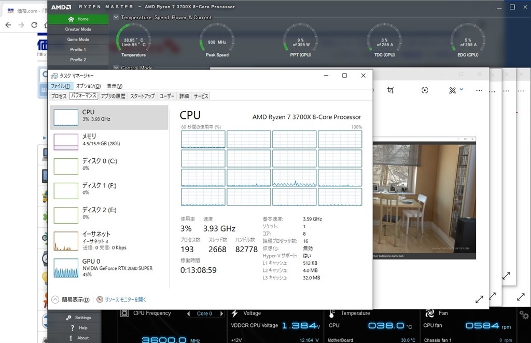Click the PPT (CPU) gauge
This screenshot has width=531, height=343.
coord(300,40)
